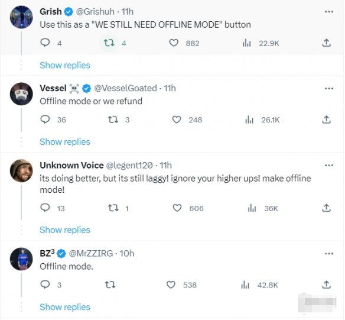
Task: Like Grish's offline mode tweet
Action: click(x=174, y=43)
